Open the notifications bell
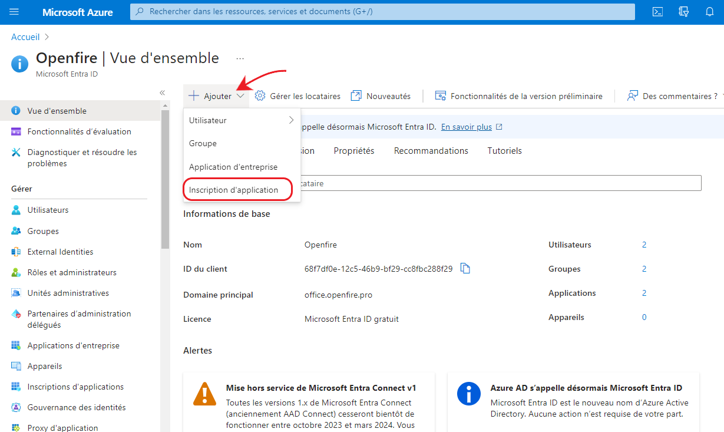Image resolution: width=724 pixels, height=432 pixels. pyautogui.click(x=710, y=12)
